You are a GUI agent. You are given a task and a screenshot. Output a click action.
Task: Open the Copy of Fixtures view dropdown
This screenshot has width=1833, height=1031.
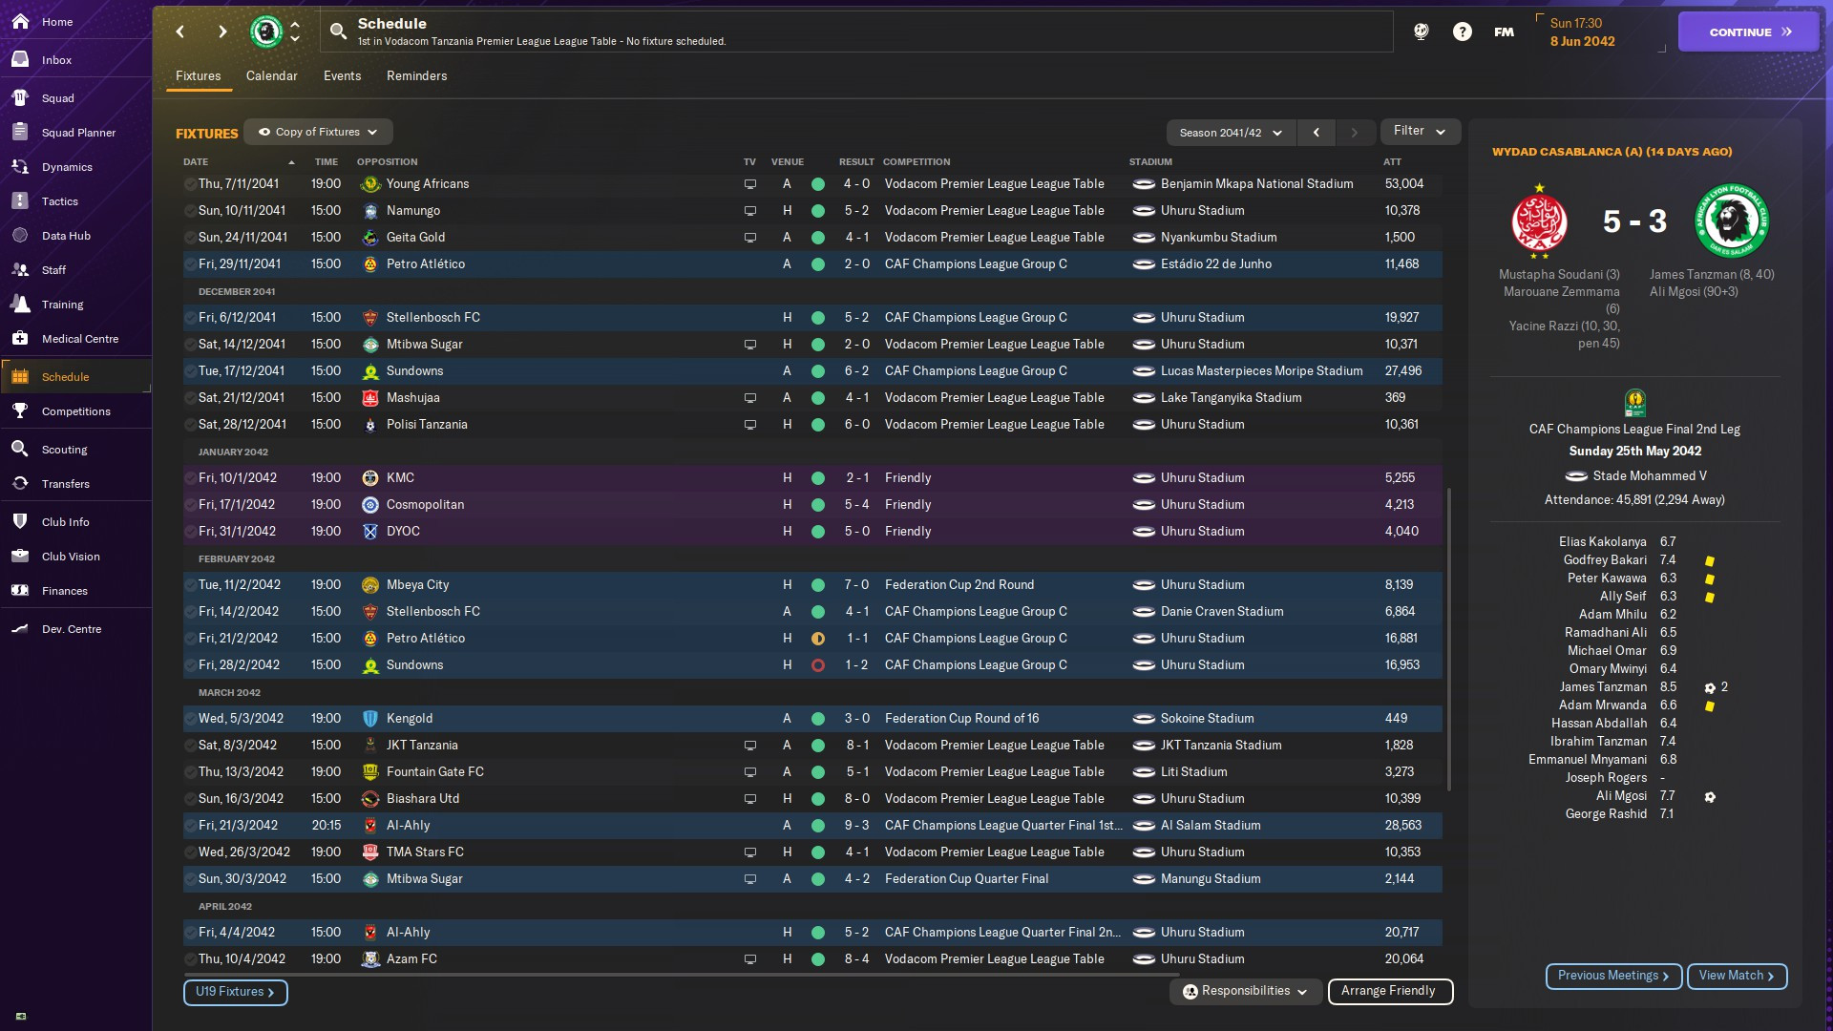pyautogui.click(x=318, y=132)
